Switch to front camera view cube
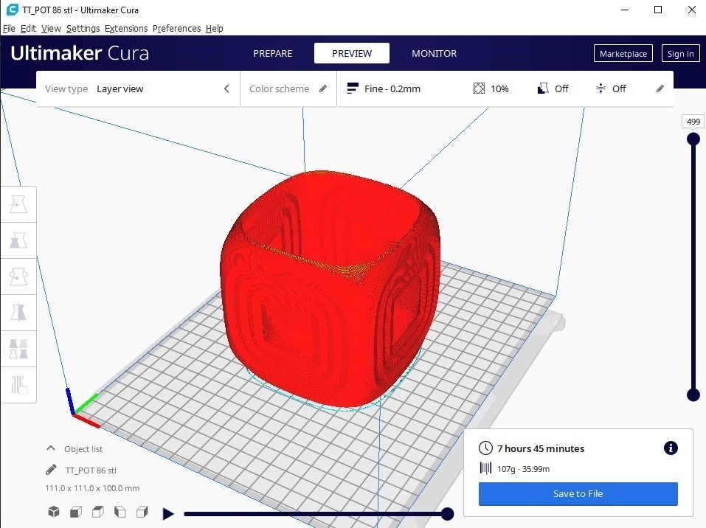This screenshot has width=706, height=528. point(76,512)
